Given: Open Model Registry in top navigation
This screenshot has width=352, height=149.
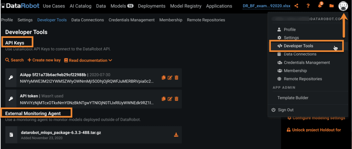Looking at the screenshot, I should [x=186, y=6].
